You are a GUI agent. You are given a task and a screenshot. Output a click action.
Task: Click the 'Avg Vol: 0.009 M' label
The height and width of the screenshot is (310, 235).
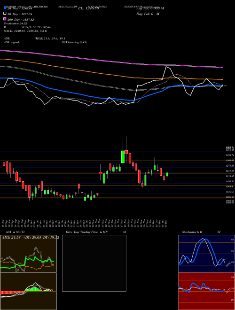coord(150,8)
